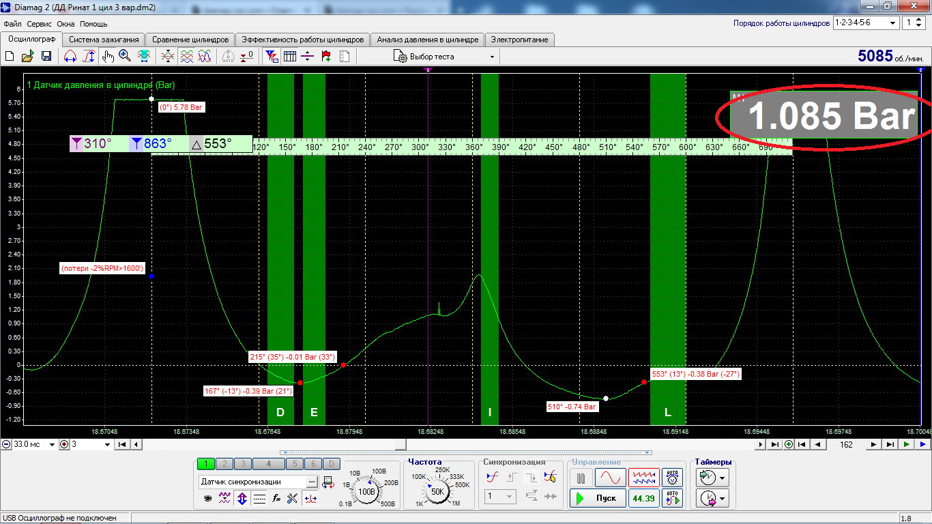Switch to the 'Электропитание' tab
The width and height of the screenshot is (932, 524).
(x=520, y=40)
